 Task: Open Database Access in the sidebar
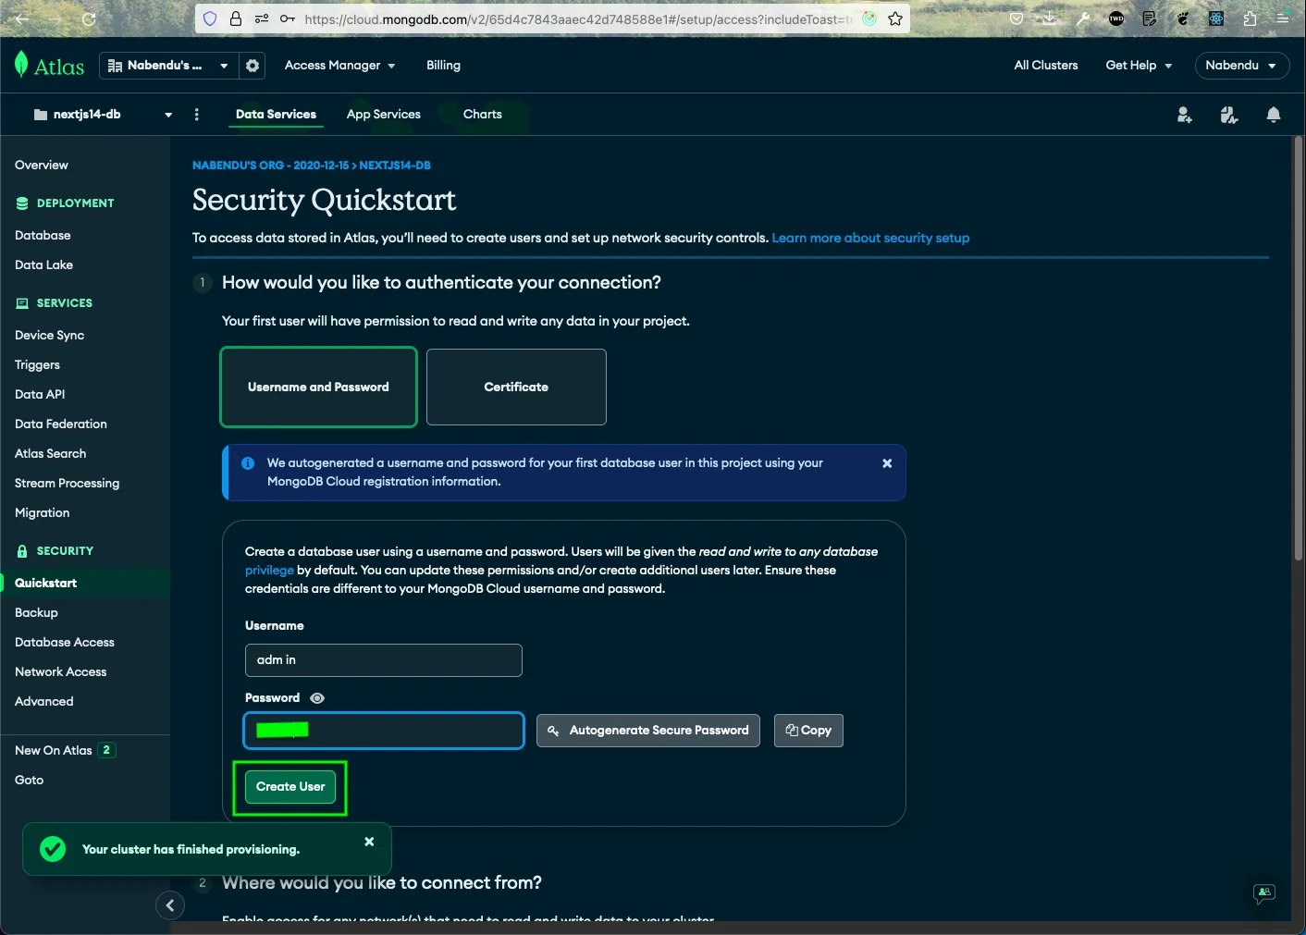point(65,643)
